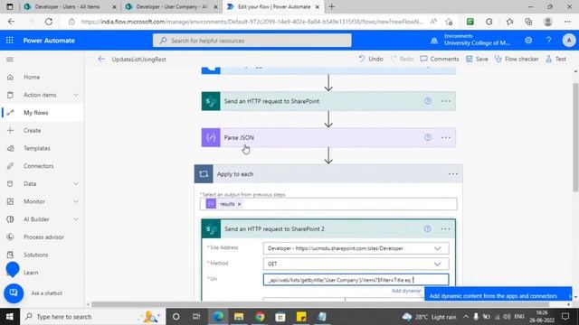
Task: Open browser settings and more menu
Action: click(x=567, y=22)
